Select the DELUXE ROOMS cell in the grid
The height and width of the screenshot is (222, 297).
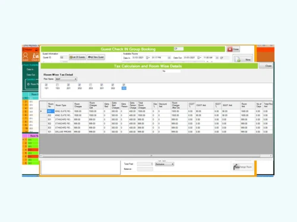pos(64,132)
